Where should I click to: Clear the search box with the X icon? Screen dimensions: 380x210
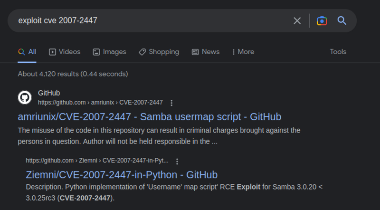(297, 20)
